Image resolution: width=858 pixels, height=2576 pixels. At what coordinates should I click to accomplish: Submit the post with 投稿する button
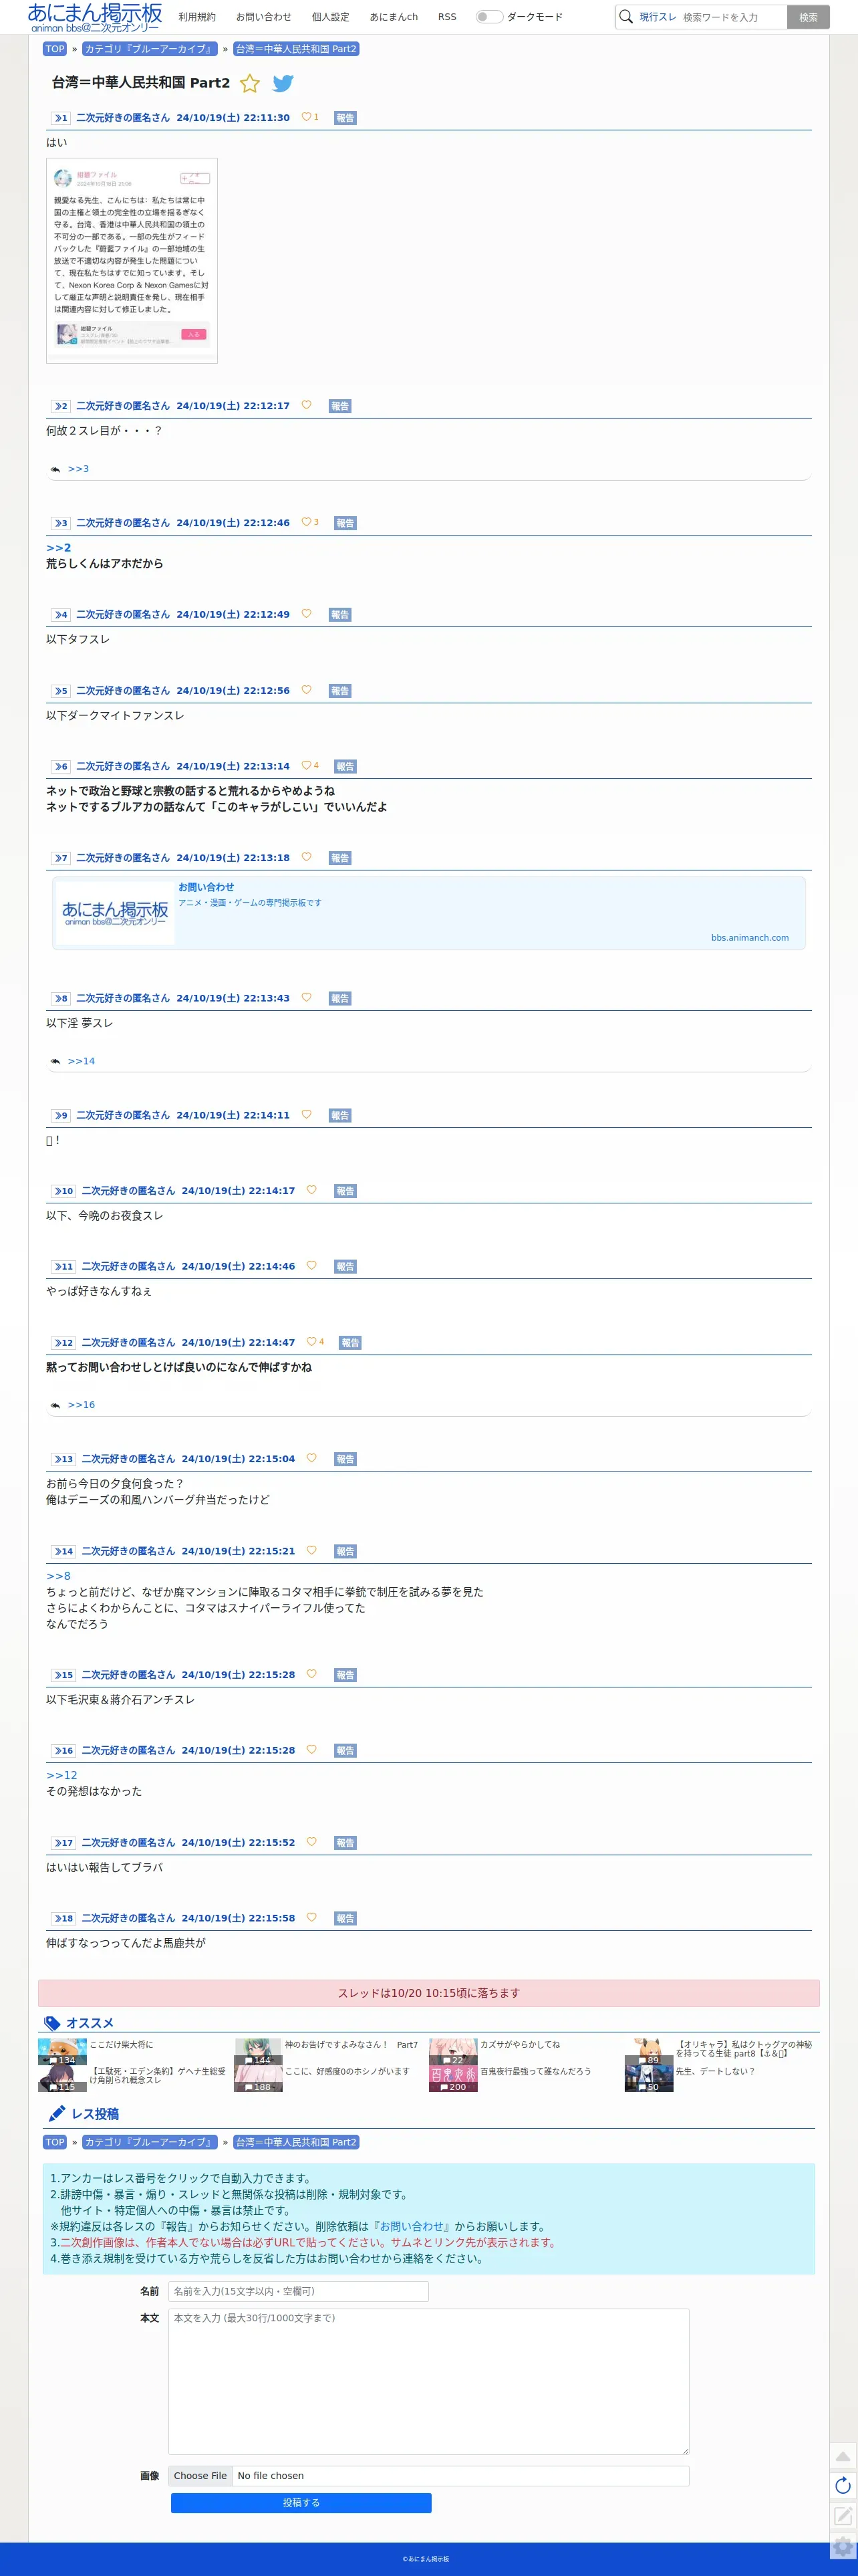coord(301,2503)
